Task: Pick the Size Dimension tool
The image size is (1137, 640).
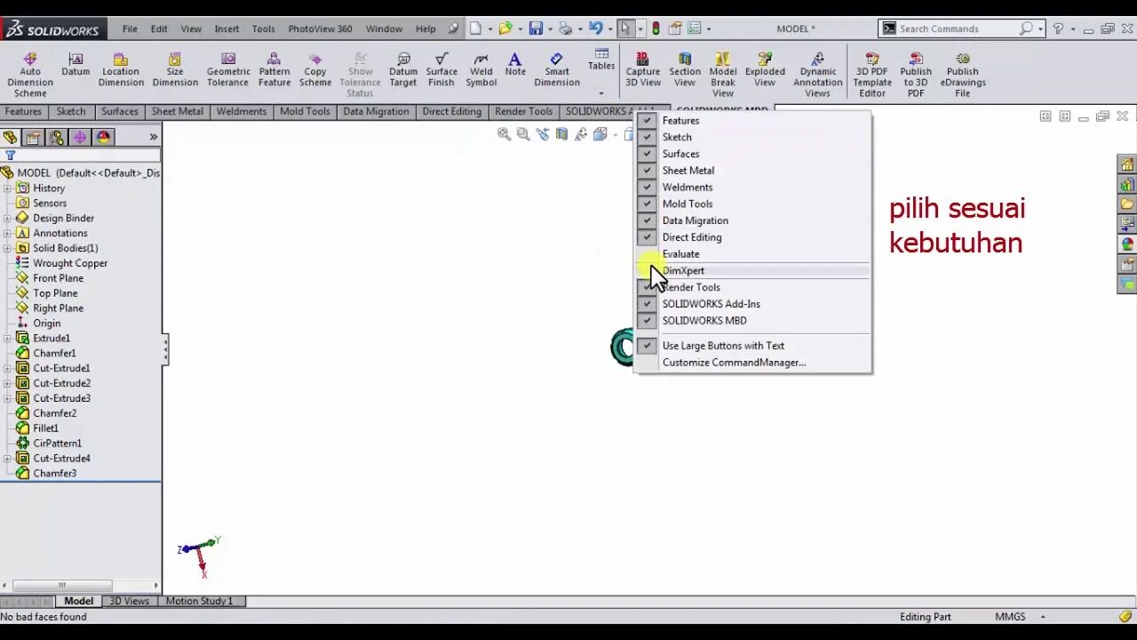Action: (x=175, y=69)
